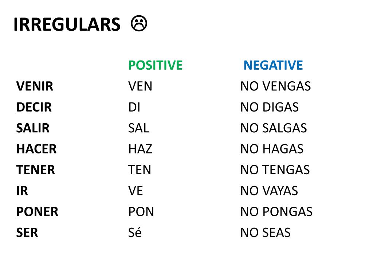Select the verb DECIR
Image resolution: width=373 pixels, height=280 pixels.
click(34, 107)
